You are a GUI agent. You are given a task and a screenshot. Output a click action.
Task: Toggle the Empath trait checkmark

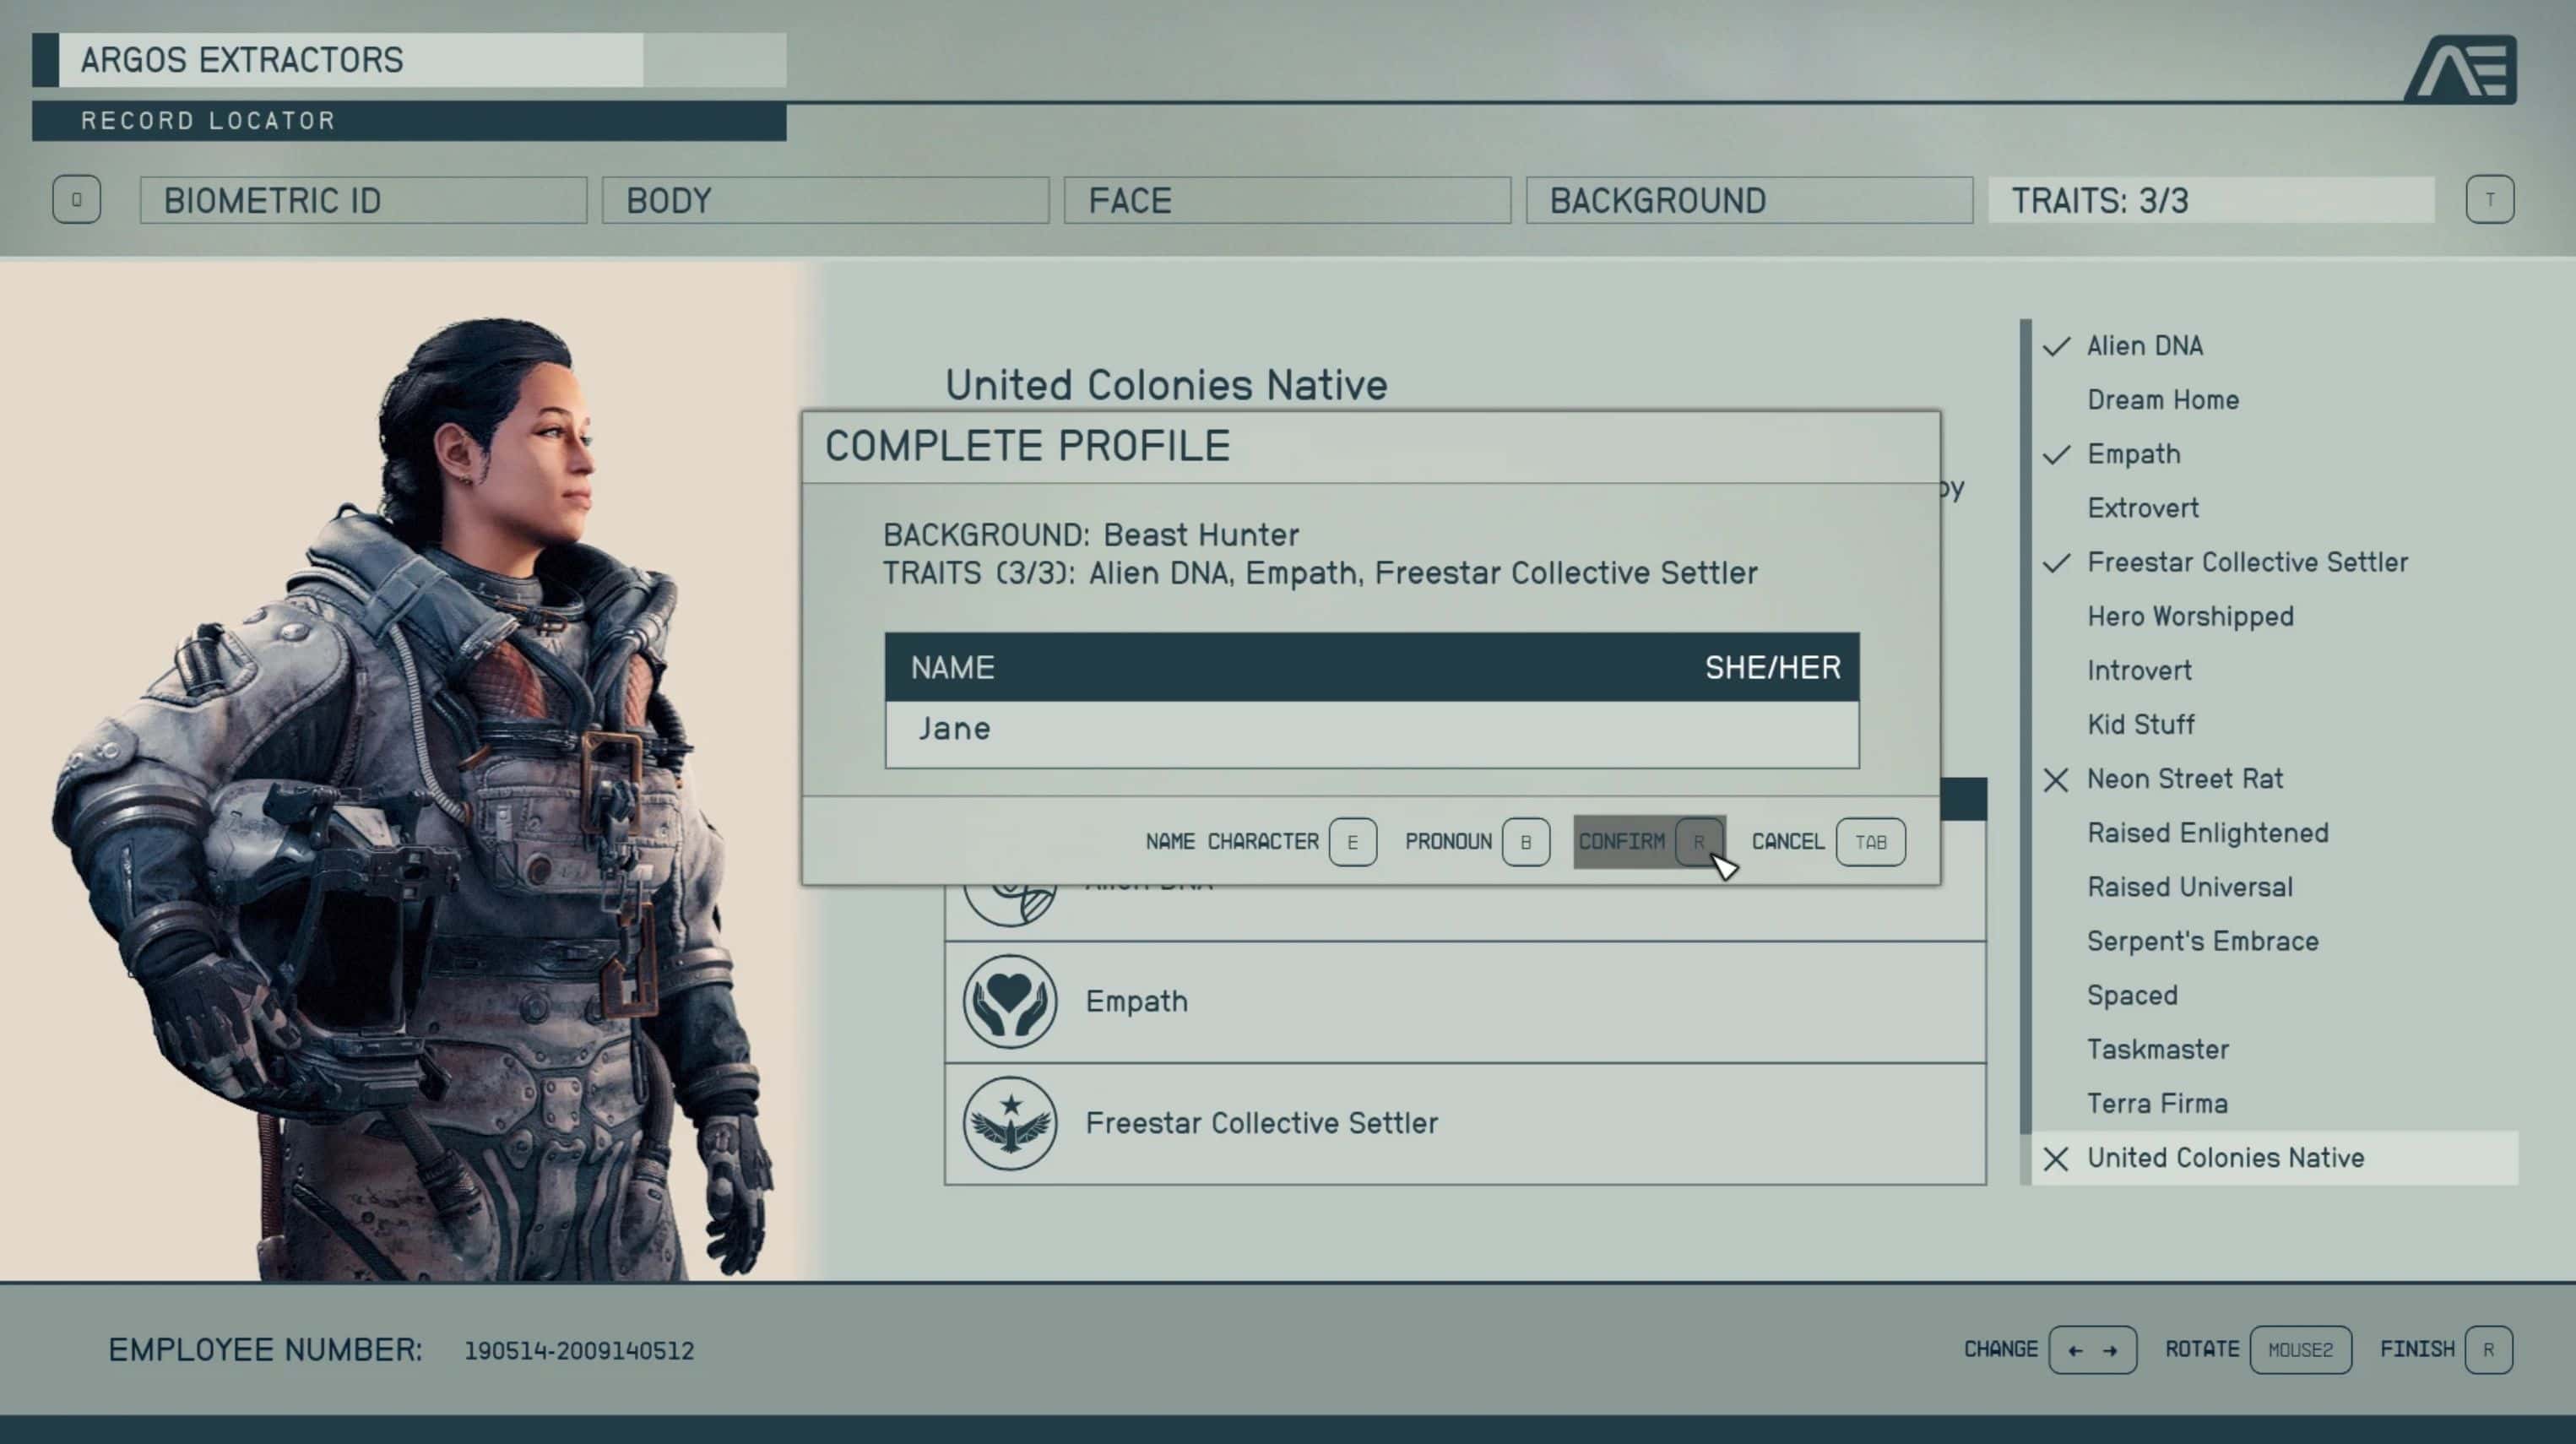2057,455
